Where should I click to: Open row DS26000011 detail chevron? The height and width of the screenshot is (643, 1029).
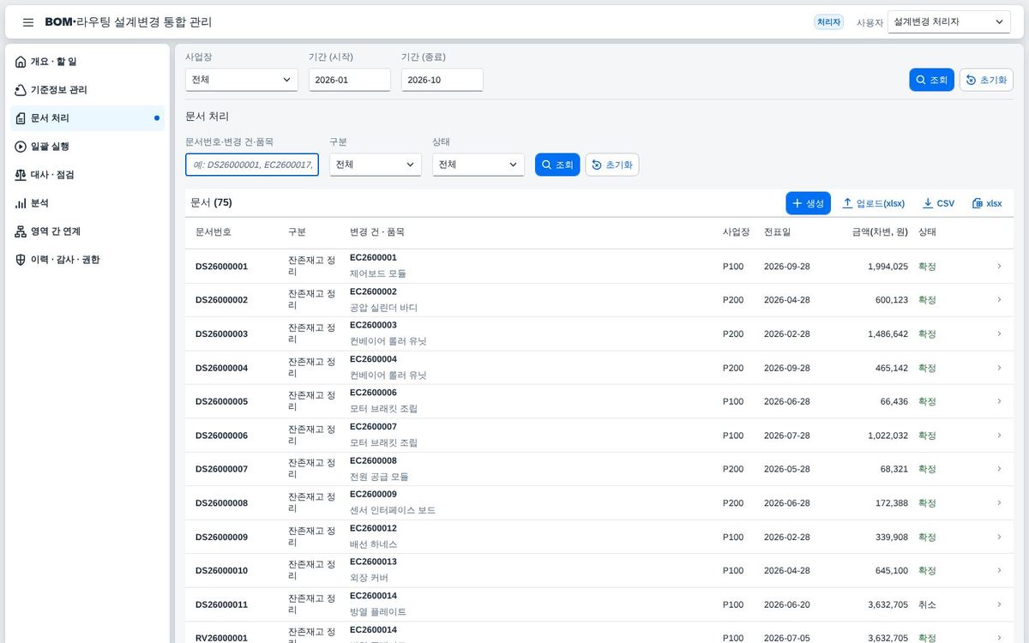click(x=999, y=604)
